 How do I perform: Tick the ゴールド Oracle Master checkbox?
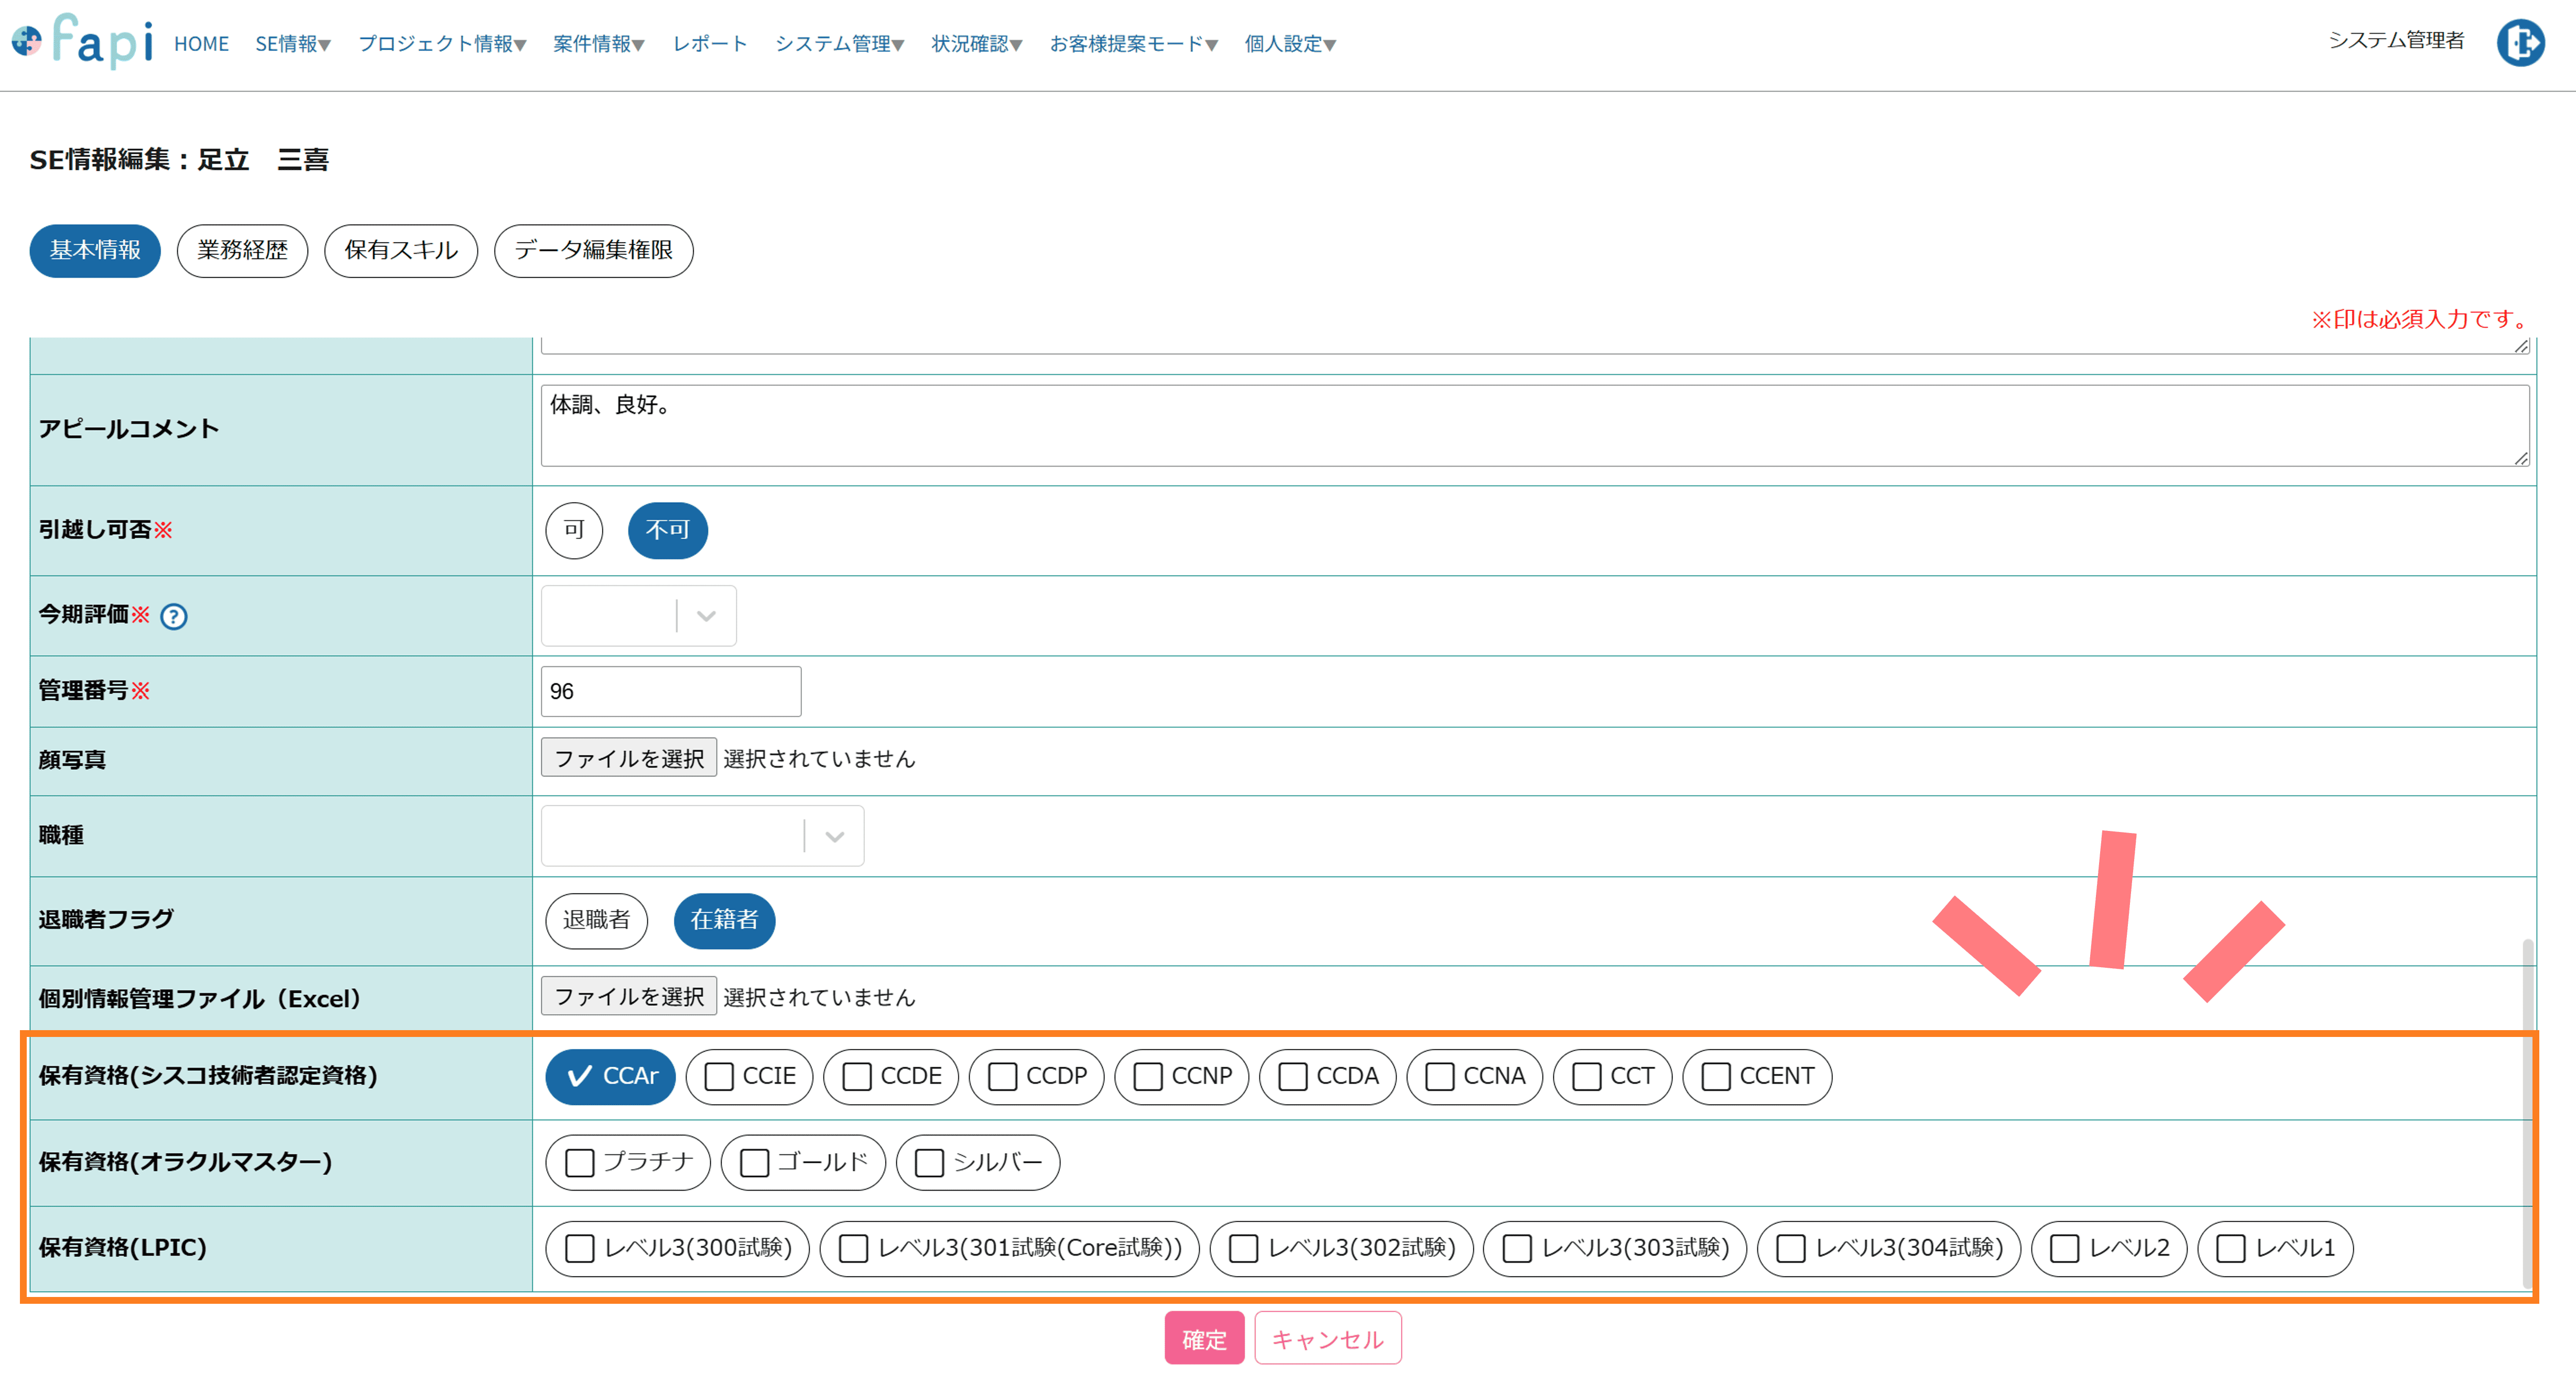pyautogui.click(x=803, y=1162)
